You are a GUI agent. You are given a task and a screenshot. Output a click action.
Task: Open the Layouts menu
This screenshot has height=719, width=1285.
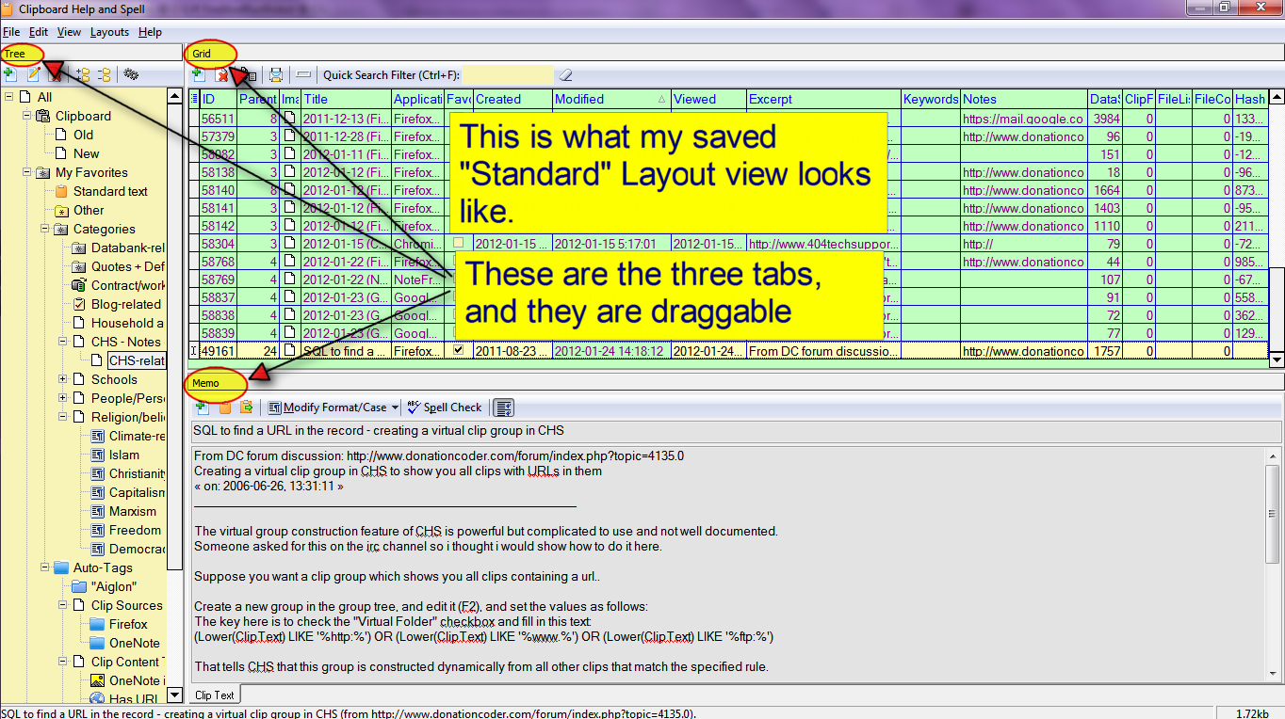[x=109, y=32]
